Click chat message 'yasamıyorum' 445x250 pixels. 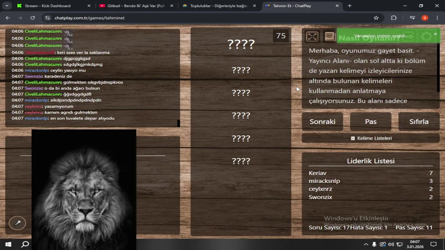point(59,106)
